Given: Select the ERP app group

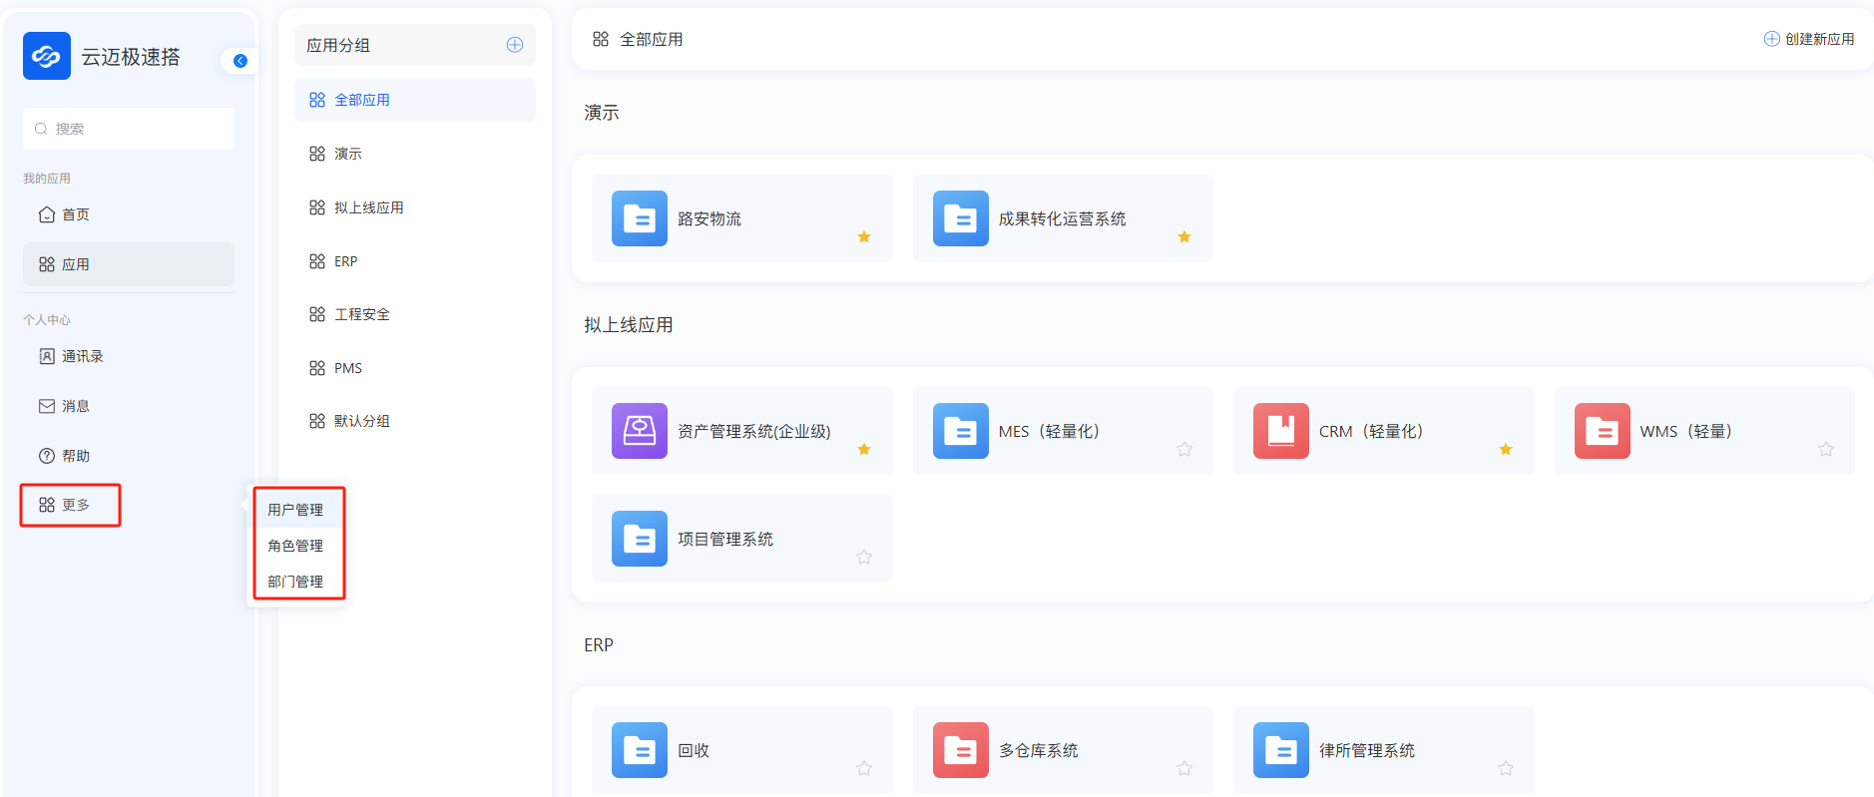Looking at the screenshot, I should [345, 261].
